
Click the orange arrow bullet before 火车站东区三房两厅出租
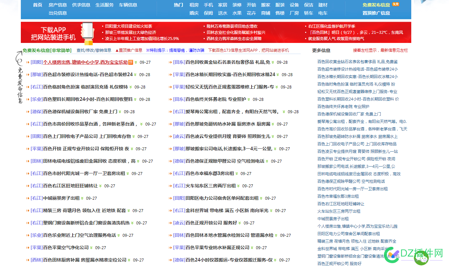pos(170,186)
